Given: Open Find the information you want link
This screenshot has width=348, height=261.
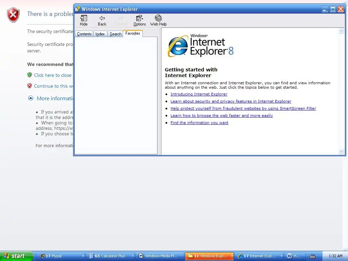Looking at the screenshot, I should (x=199, y=122).
